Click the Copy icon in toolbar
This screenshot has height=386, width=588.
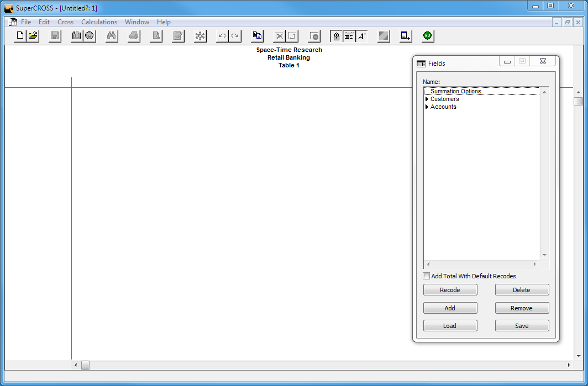point(257,36)
